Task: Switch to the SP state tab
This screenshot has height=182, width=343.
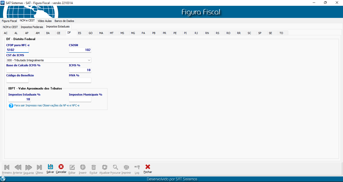Action: tap(260, 33)
